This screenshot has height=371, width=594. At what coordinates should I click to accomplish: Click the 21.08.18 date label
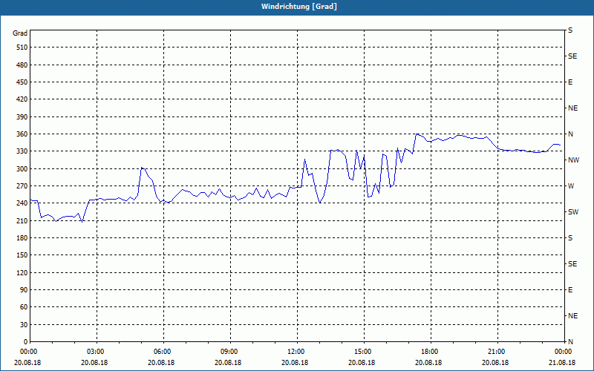[562, 363]
